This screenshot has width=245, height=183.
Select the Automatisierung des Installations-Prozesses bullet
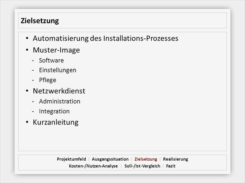tap(105, 39)
